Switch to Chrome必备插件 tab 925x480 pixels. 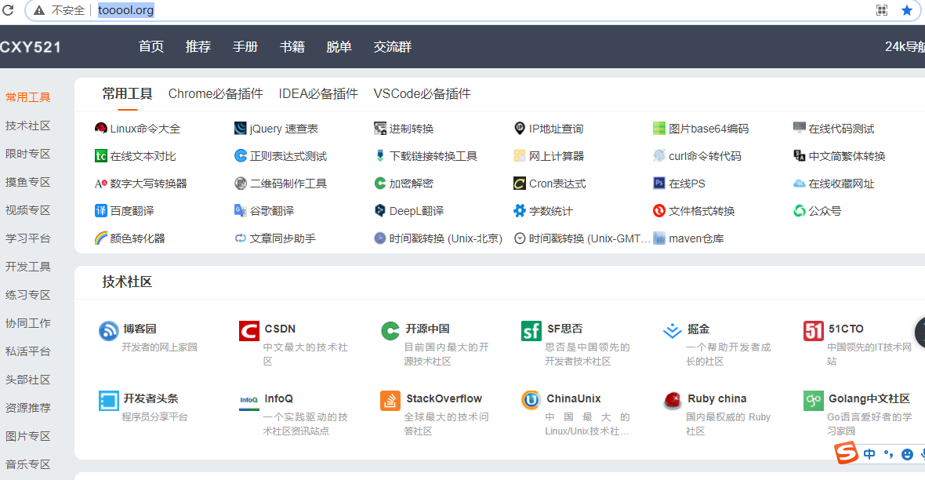[216, 93]
